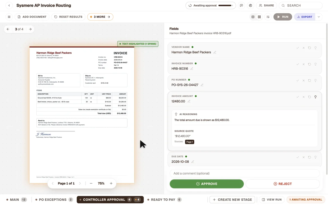The width and height of the screenshot is (328, 205).
Task: Switch to the Main stage tab
Action: pos(16,200)
